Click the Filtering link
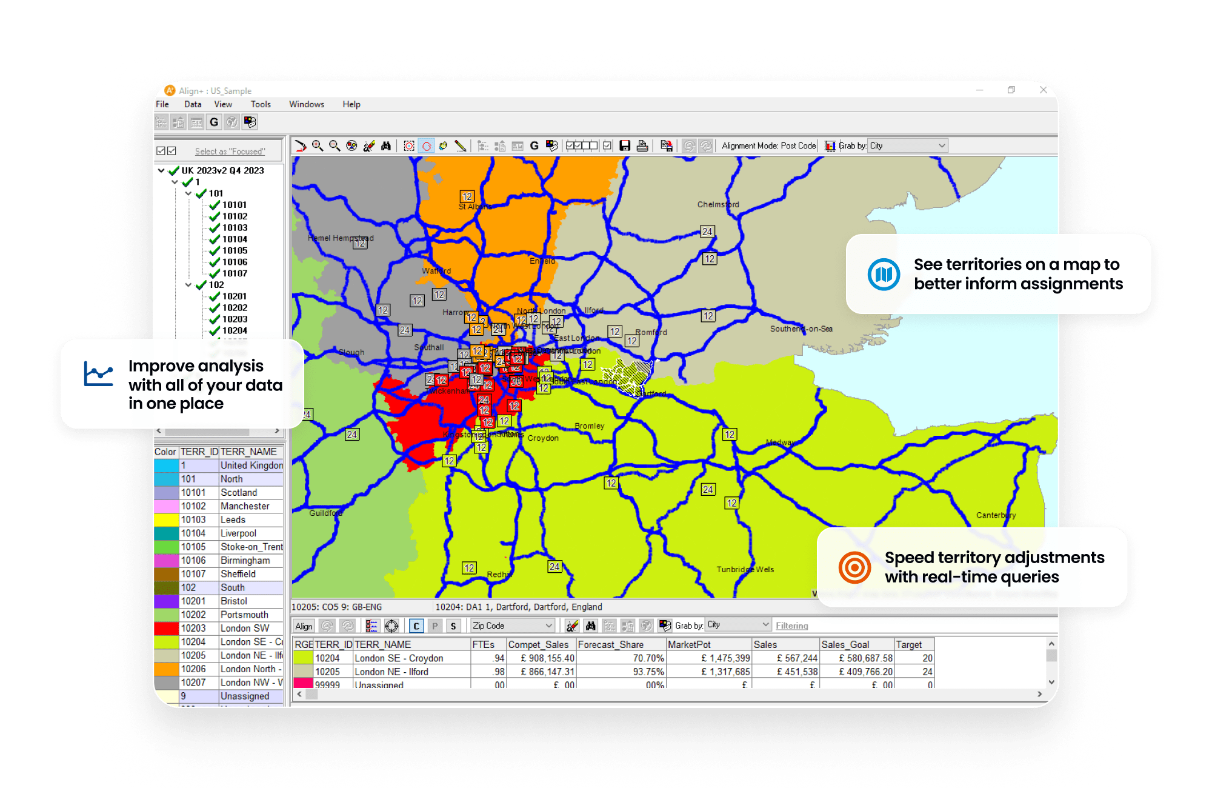Viewport: 1212px width, 788px height. tap(791, 626)
